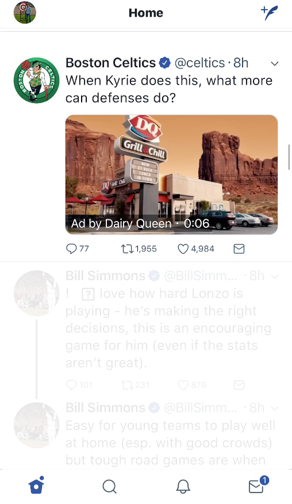Retweet Bill Simmons' Lonzo tweet
The height and width of the screenshot is (504, 292).
pos(127,385)
